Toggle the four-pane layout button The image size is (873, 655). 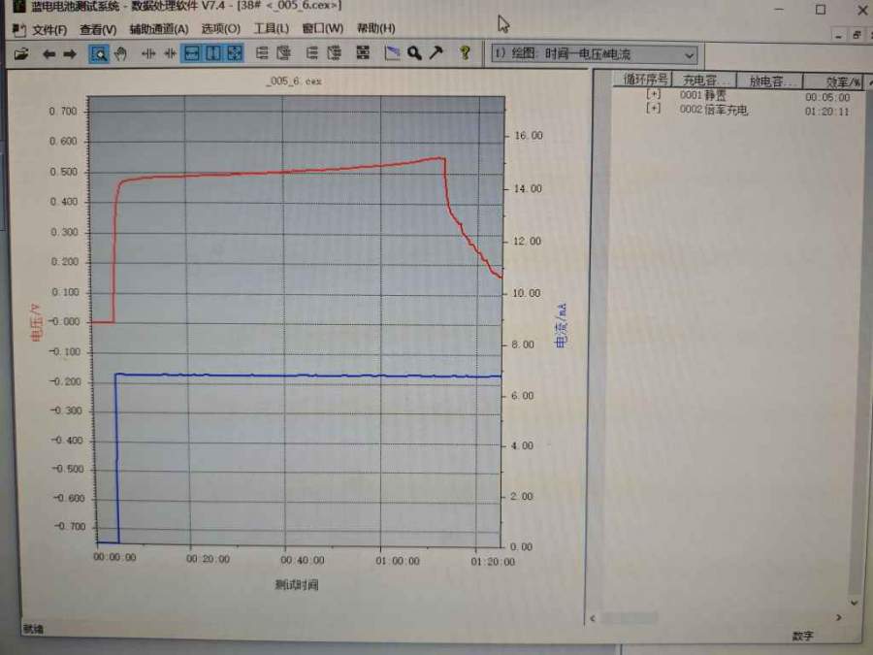pos(235,53)
